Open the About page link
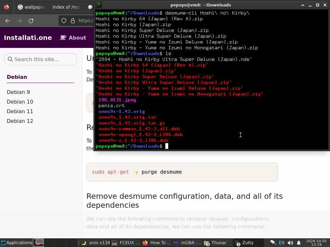The height and width of the screenshot is (247, 330). [73, 38]
